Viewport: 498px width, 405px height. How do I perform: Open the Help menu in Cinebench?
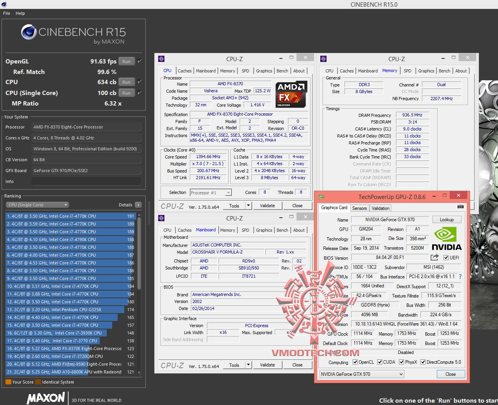20,13
